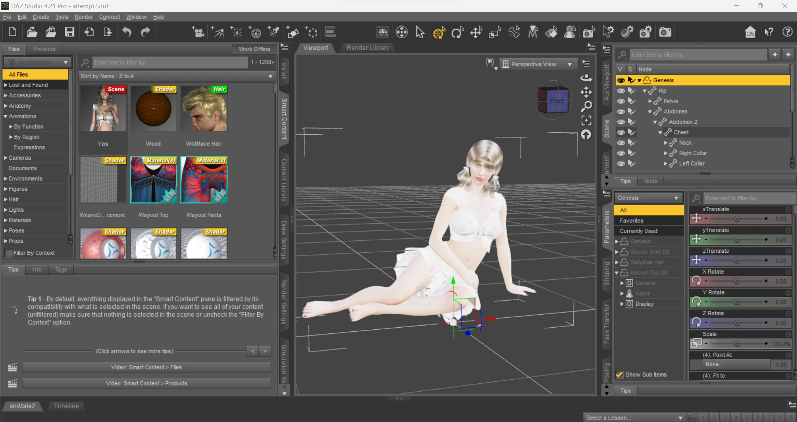Click Video: Smart Content > Products button
This screenshot has height=422, width=797.
coord(146,384)
